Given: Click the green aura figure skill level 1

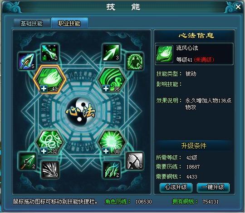Looking at the screenshot, I should (134, 61).
